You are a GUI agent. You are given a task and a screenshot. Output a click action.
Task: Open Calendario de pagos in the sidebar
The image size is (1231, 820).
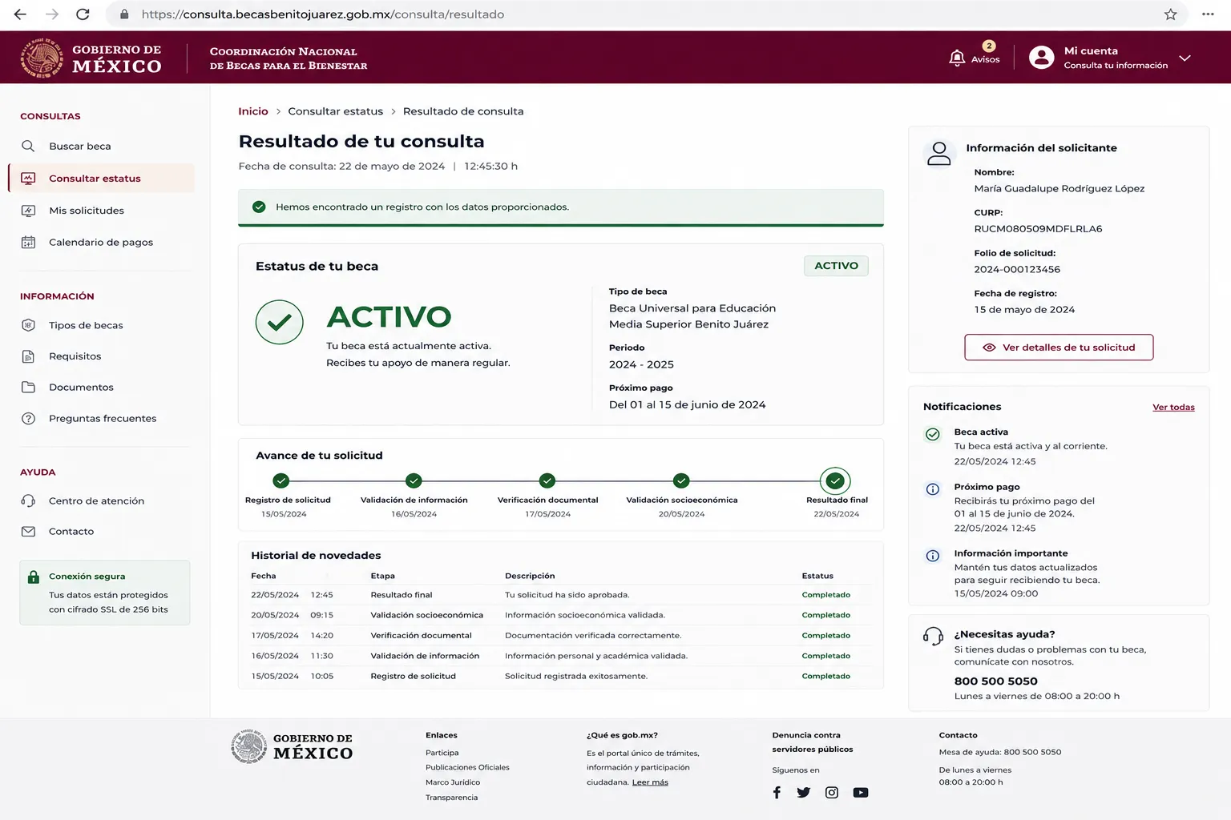101,242
